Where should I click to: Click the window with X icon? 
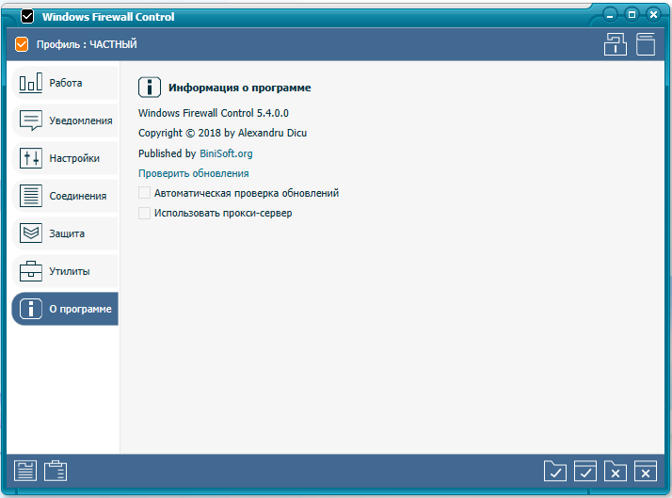(x=646, y=471)
